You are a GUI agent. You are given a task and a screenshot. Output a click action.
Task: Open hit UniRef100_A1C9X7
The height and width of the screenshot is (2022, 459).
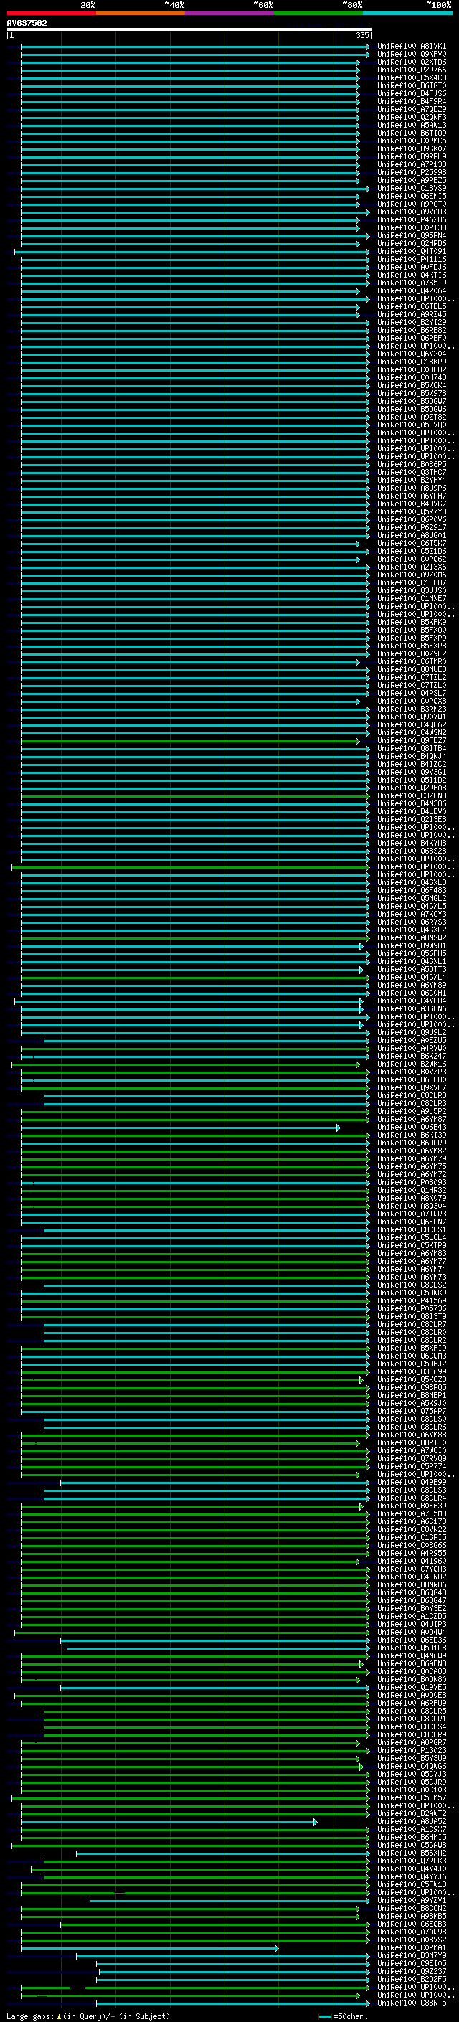tap(412, 1830)
